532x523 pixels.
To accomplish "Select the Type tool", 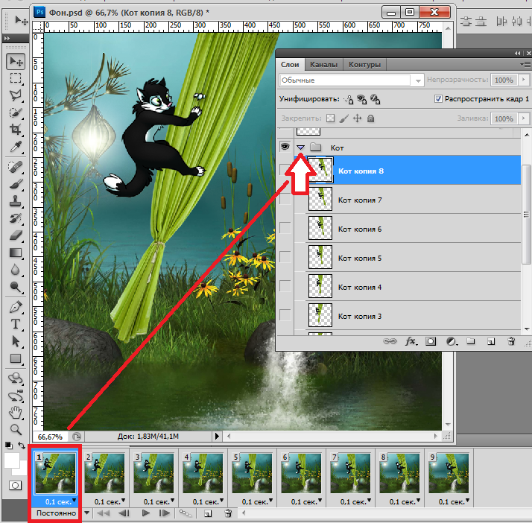I will coord(16,324).
